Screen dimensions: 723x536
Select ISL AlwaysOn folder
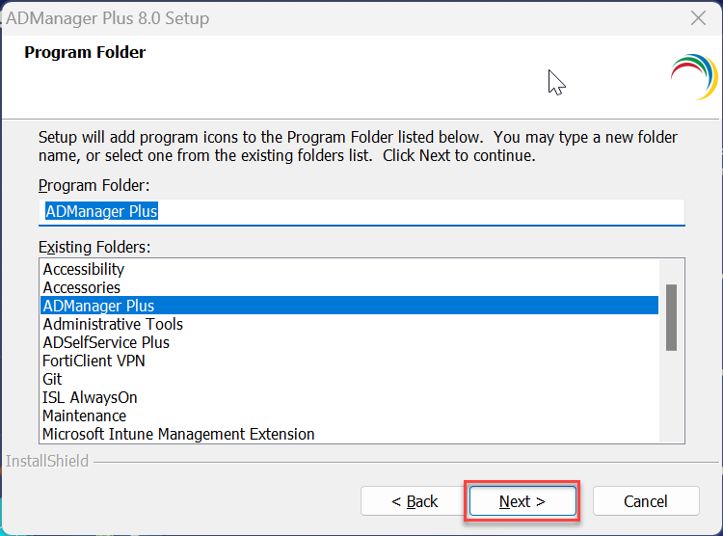pos(90,397)
